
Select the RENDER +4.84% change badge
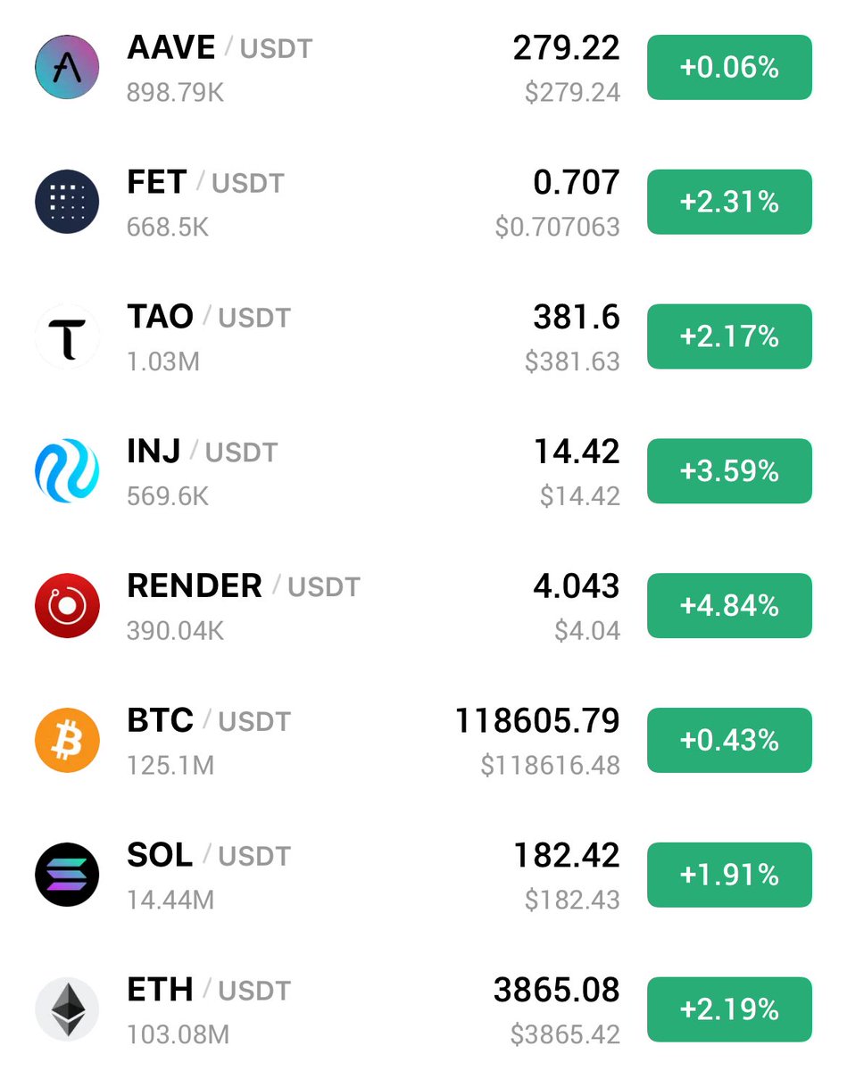point(729,606)
